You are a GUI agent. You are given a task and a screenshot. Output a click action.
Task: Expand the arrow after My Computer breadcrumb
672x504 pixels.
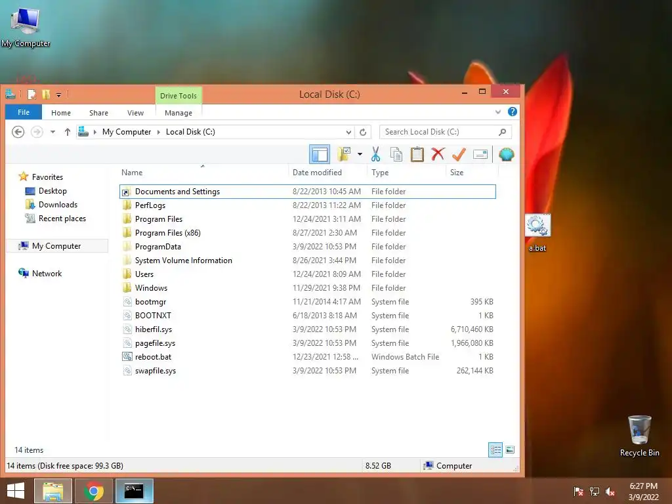(x=159, y=132)
